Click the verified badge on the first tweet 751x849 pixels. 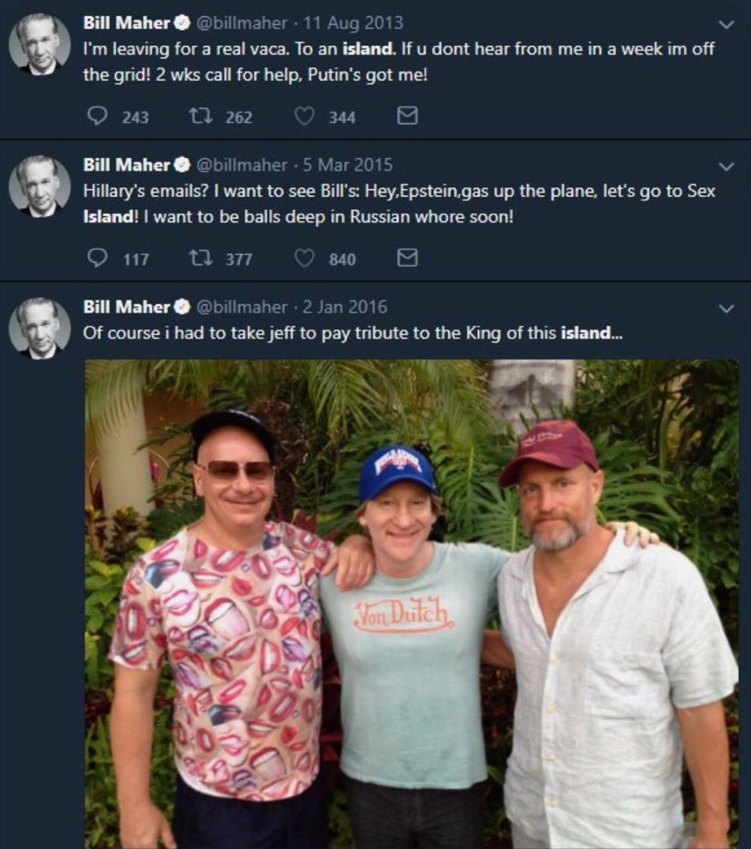click(182, 23)
